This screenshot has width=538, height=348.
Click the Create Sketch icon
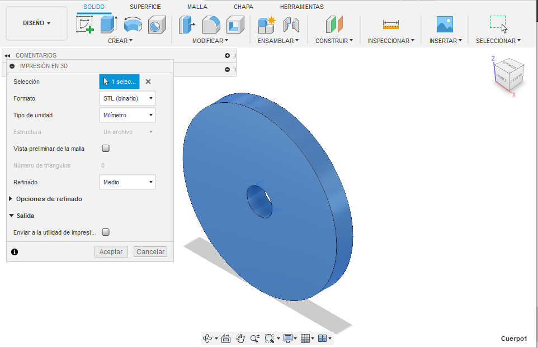pyautogui.click(x=85, y=25)
